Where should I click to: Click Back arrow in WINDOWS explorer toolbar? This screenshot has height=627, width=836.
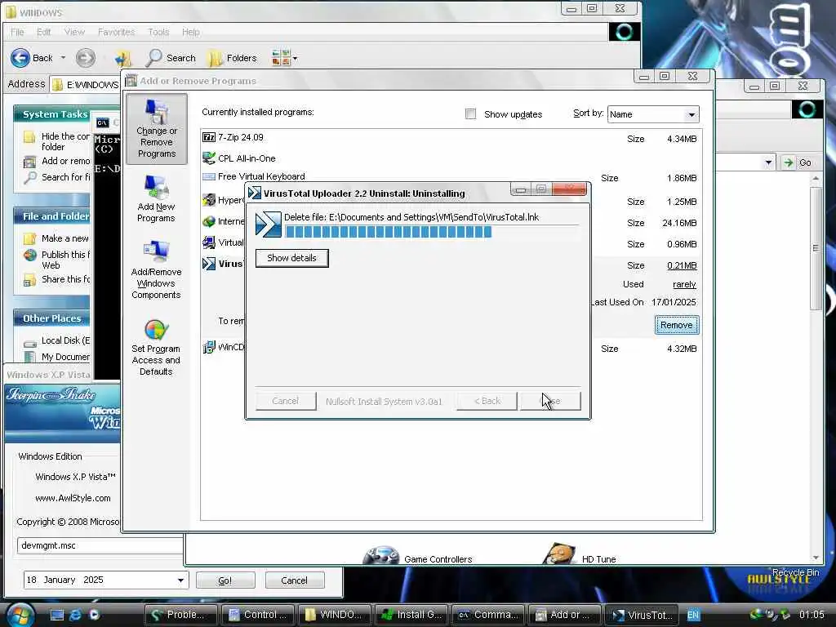(x=20, y=58)
